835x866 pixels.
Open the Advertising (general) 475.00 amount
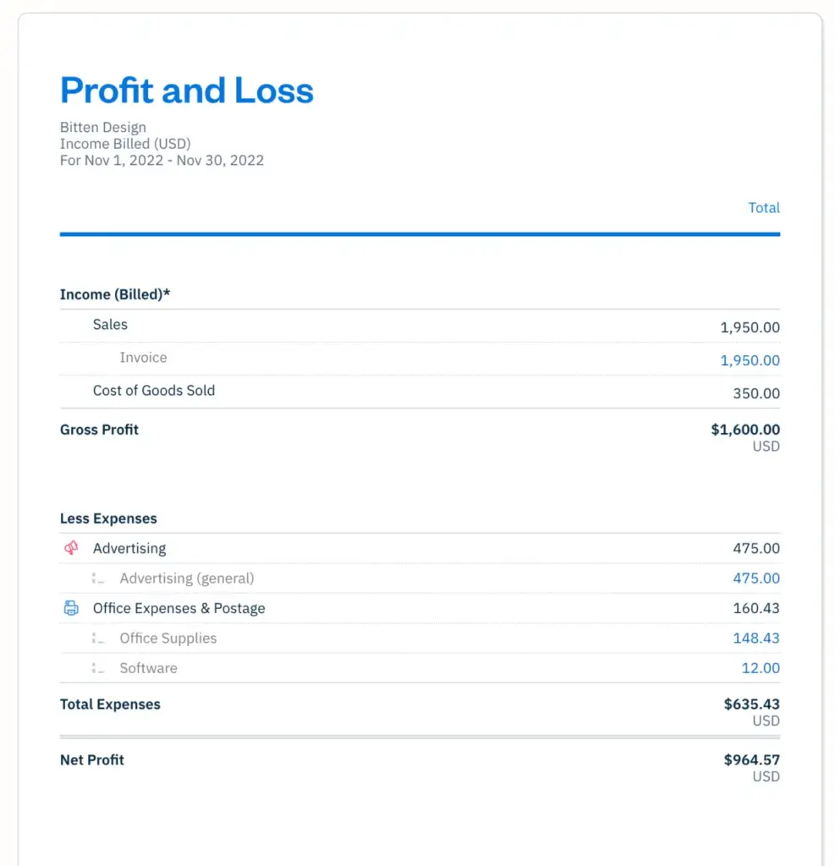756,578
